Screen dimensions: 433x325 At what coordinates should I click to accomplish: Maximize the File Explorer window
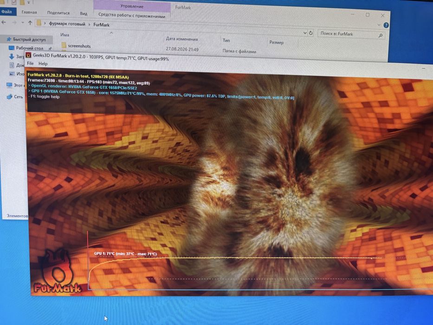click(x=368, y=15)
